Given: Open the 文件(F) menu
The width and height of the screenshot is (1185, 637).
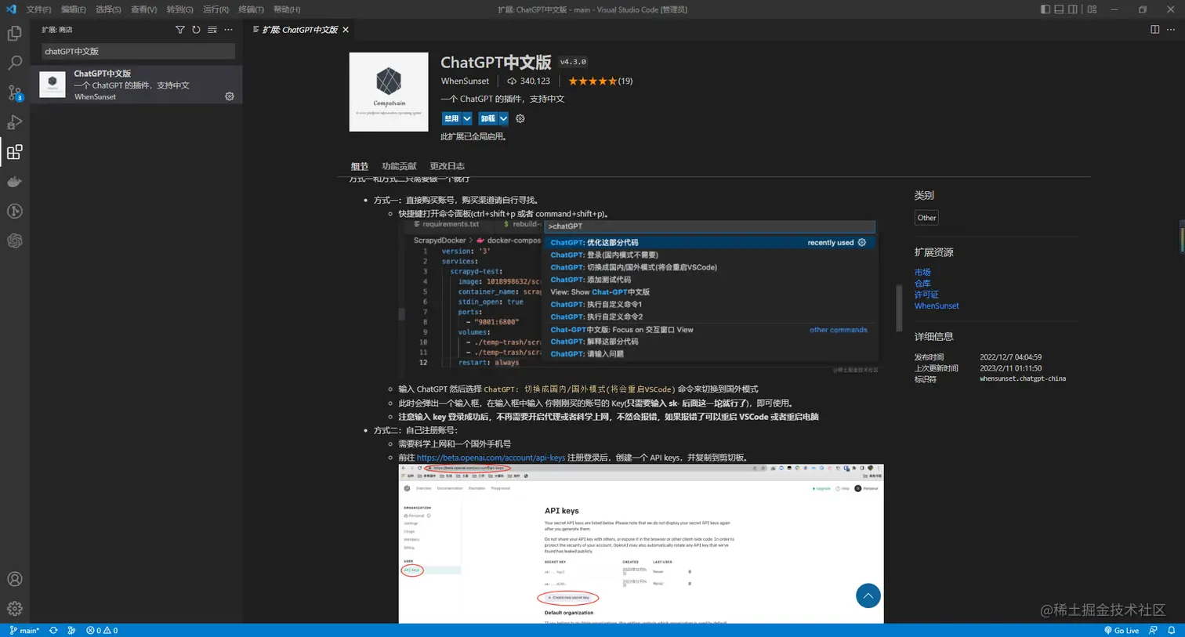Looking at the screenshot, I should [x=38, y=9].
